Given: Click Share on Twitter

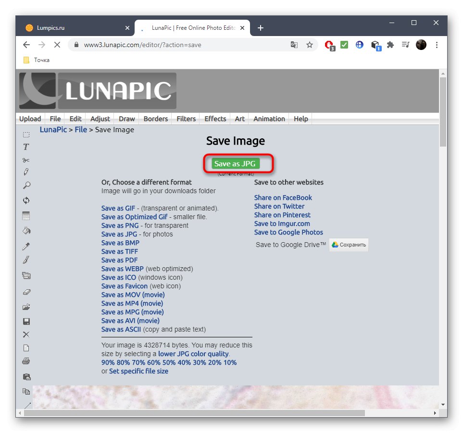Looking at the screenshot, I should click(279, 206).
